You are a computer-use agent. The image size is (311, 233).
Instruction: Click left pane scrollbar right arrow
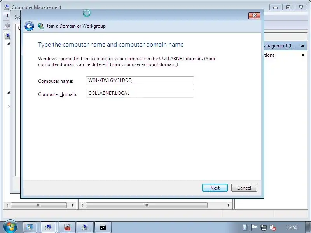(73, 205)
